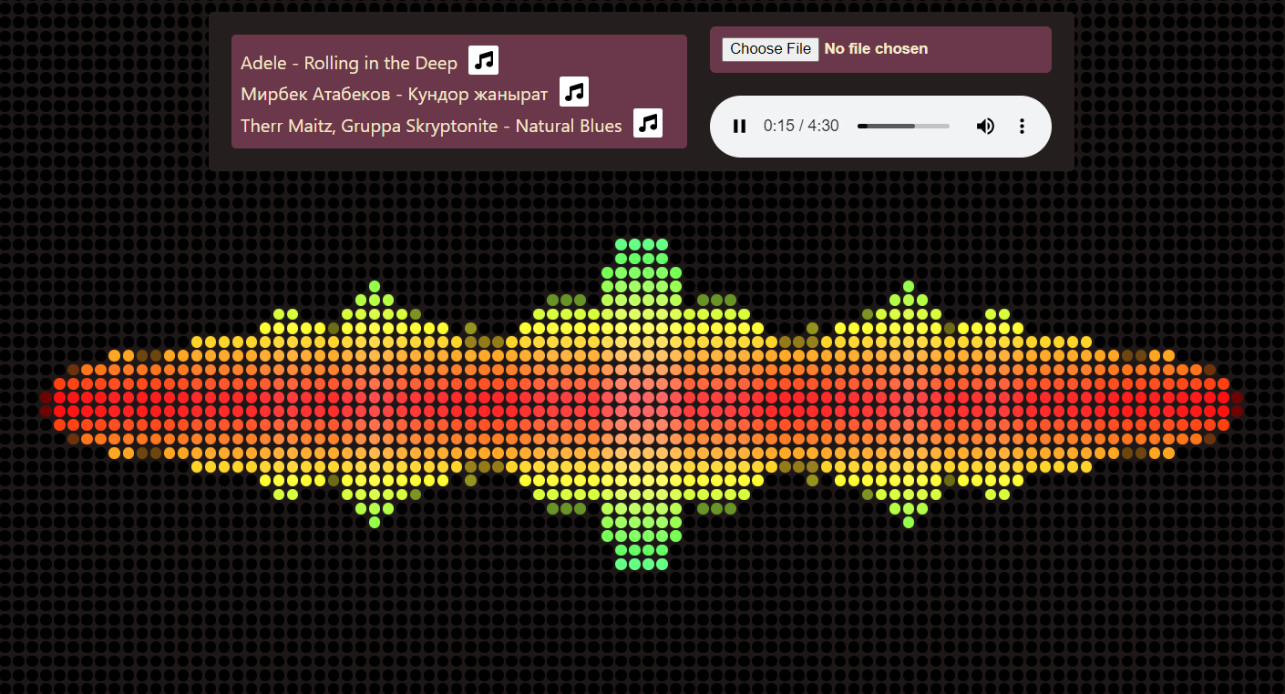The height and width of the screenshot is (694, 1285).
Task: Select Мирбек Атабеков track from the playlist
Action: point(394,93)
